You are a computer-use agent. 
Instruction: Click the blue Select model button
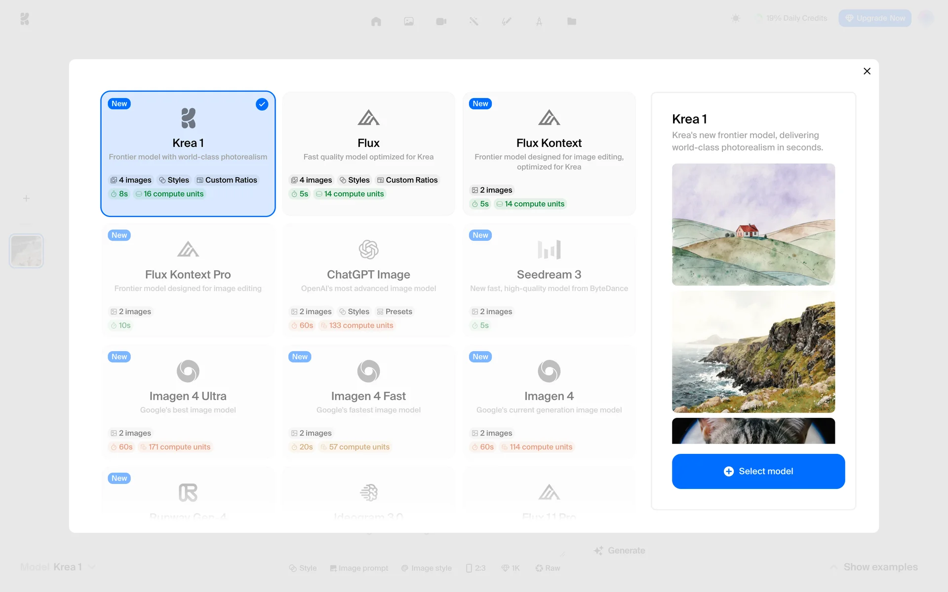click(758, 471)
